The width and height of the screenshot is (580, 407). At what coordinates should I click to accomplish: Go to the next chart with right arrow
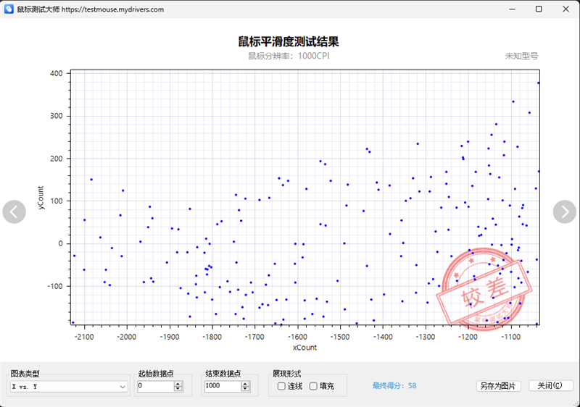coord(565,211)
